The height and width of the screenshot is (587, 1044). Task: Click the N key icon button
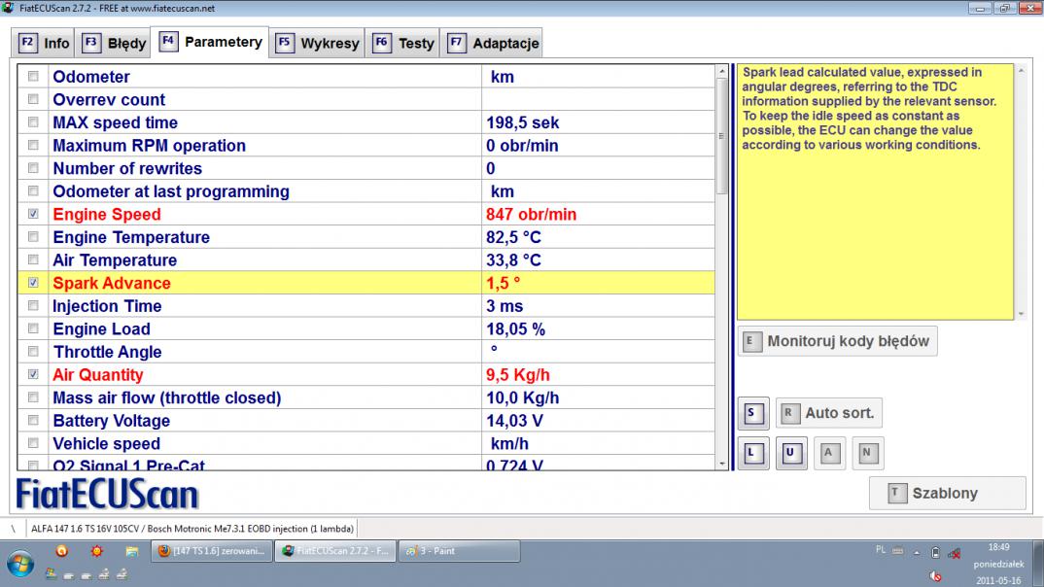coord(867,453)
